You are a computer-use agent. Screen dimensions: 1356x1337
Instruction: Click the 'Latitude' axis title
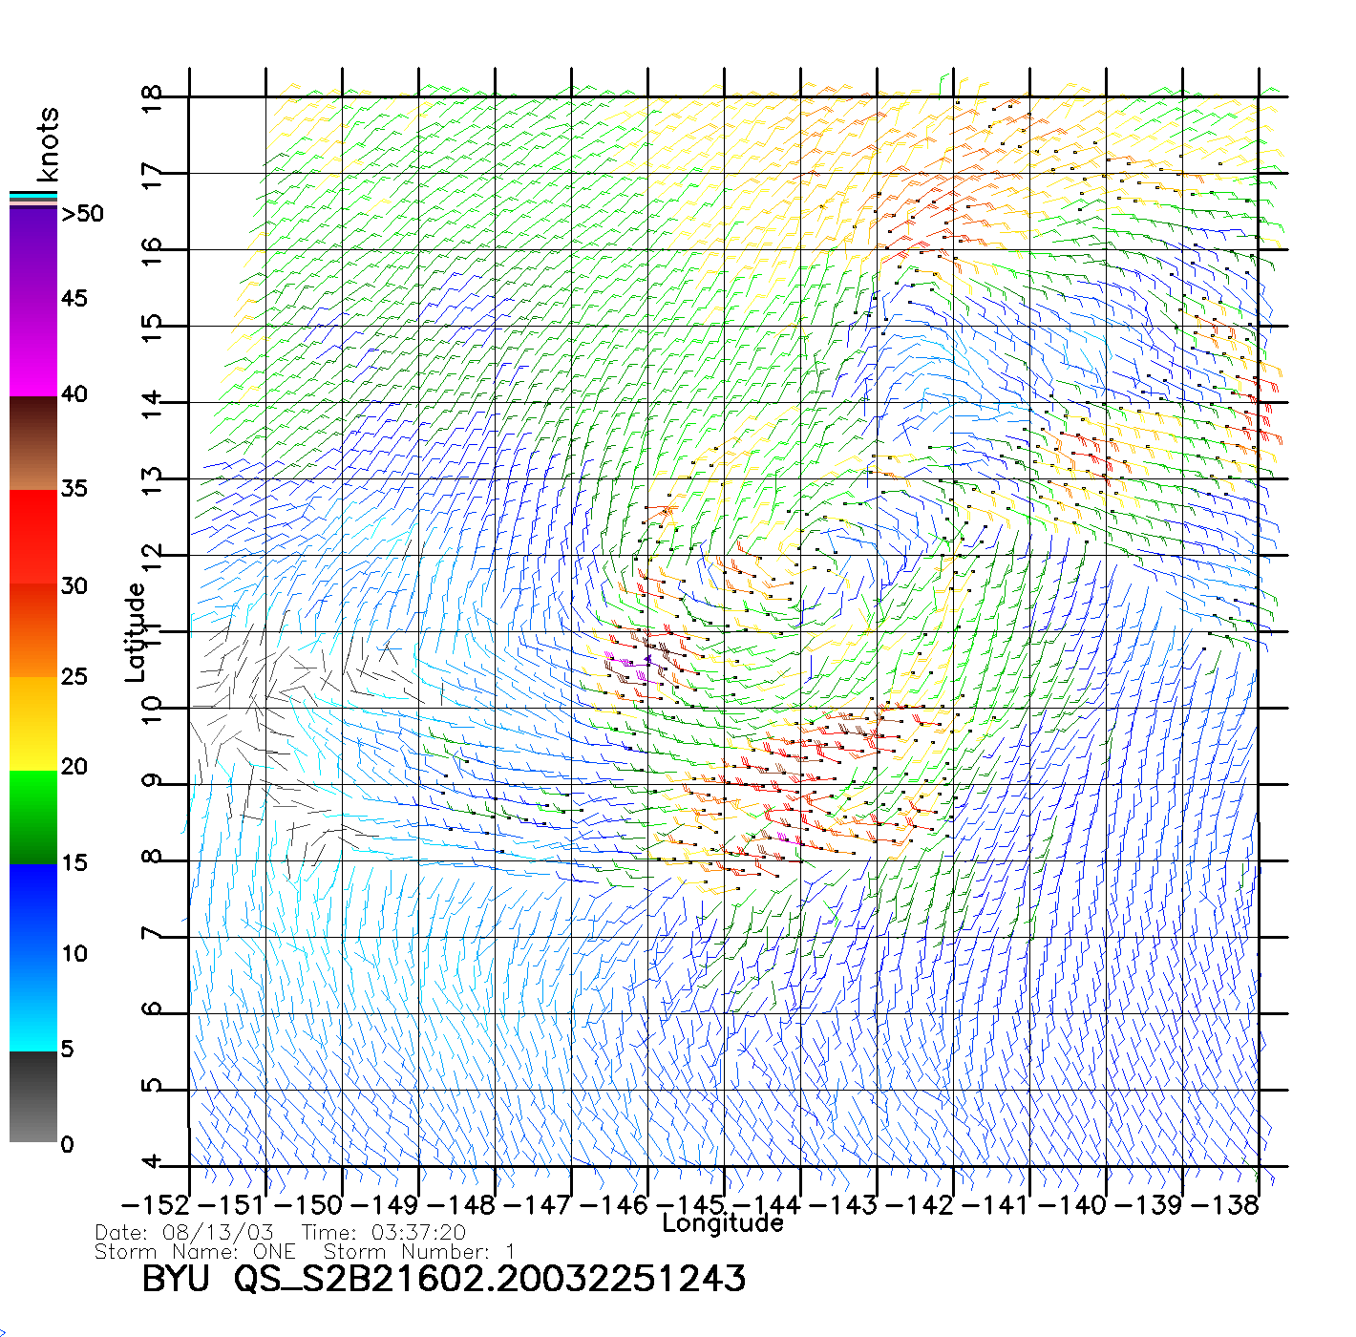click(136, 632)
